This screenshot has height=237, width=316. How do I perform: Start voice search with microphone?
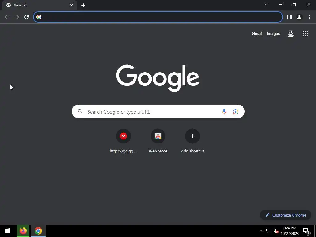(224, 111)
